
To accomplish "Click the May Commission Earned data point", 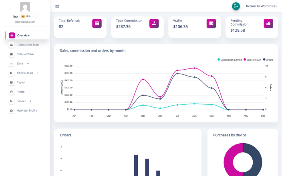I will click(143, 105).
